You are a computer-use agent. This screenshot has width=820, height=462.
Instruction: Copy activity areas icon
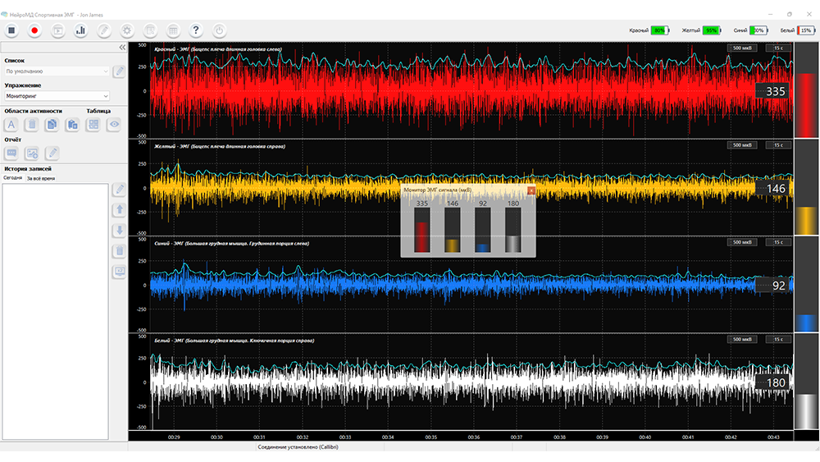(52, 125)
